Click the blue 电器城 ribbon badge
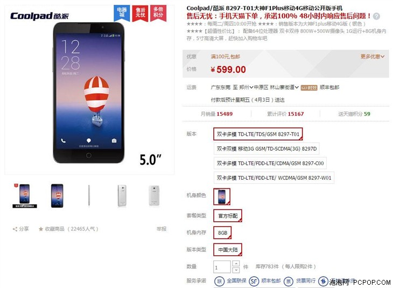 pos(122,12)
